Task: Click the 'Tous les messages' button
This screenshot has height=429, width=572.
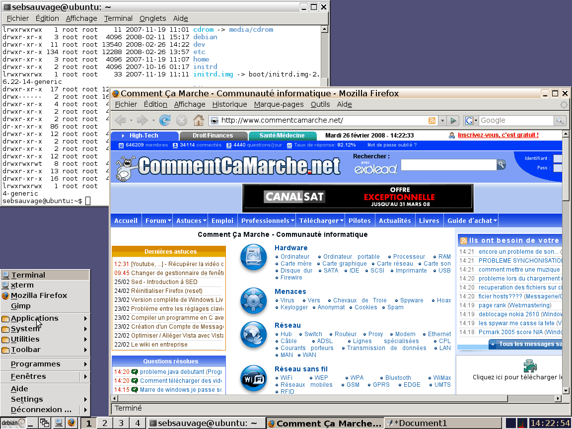Action: point(525,344)
